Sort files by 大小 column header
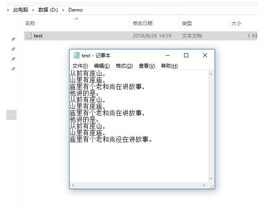Image resolution: width=264 pixels, height=218 pixels. [x=236, y=23]
